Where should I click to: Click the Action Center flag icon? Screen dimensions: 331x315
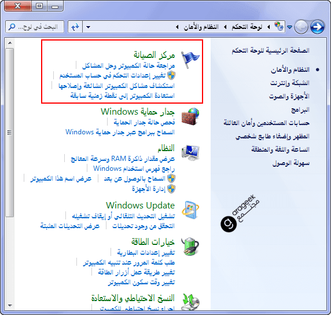point(190,60)
